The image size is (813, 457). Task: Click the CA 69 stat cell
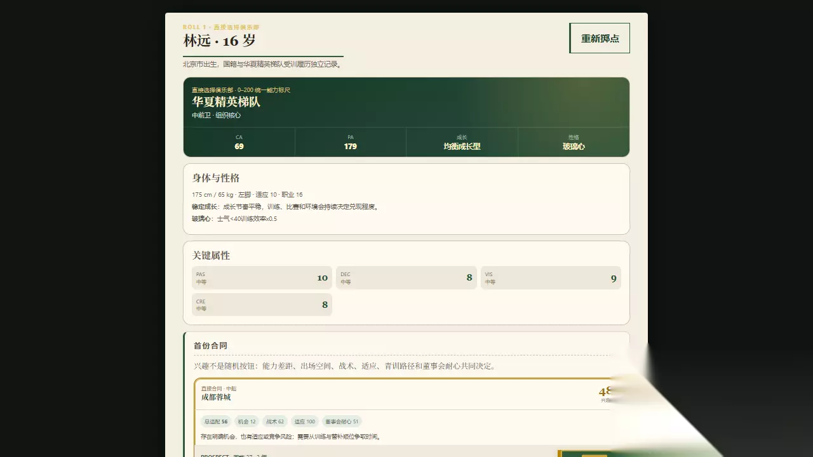(x=239, y=142)
